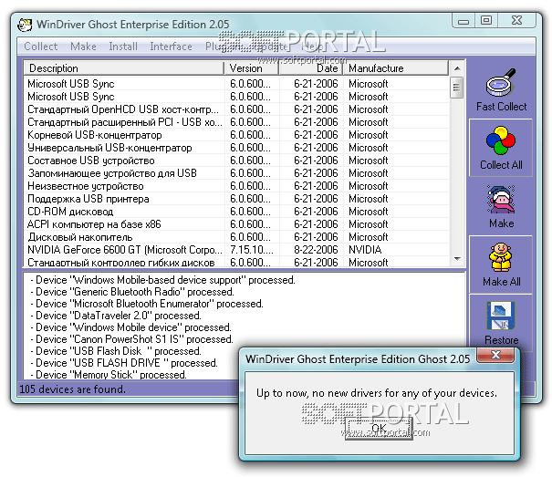Viewport: 552px width, 477px height.
Task: Select the Дисковый накопитель row
Action: coord(236,237)
